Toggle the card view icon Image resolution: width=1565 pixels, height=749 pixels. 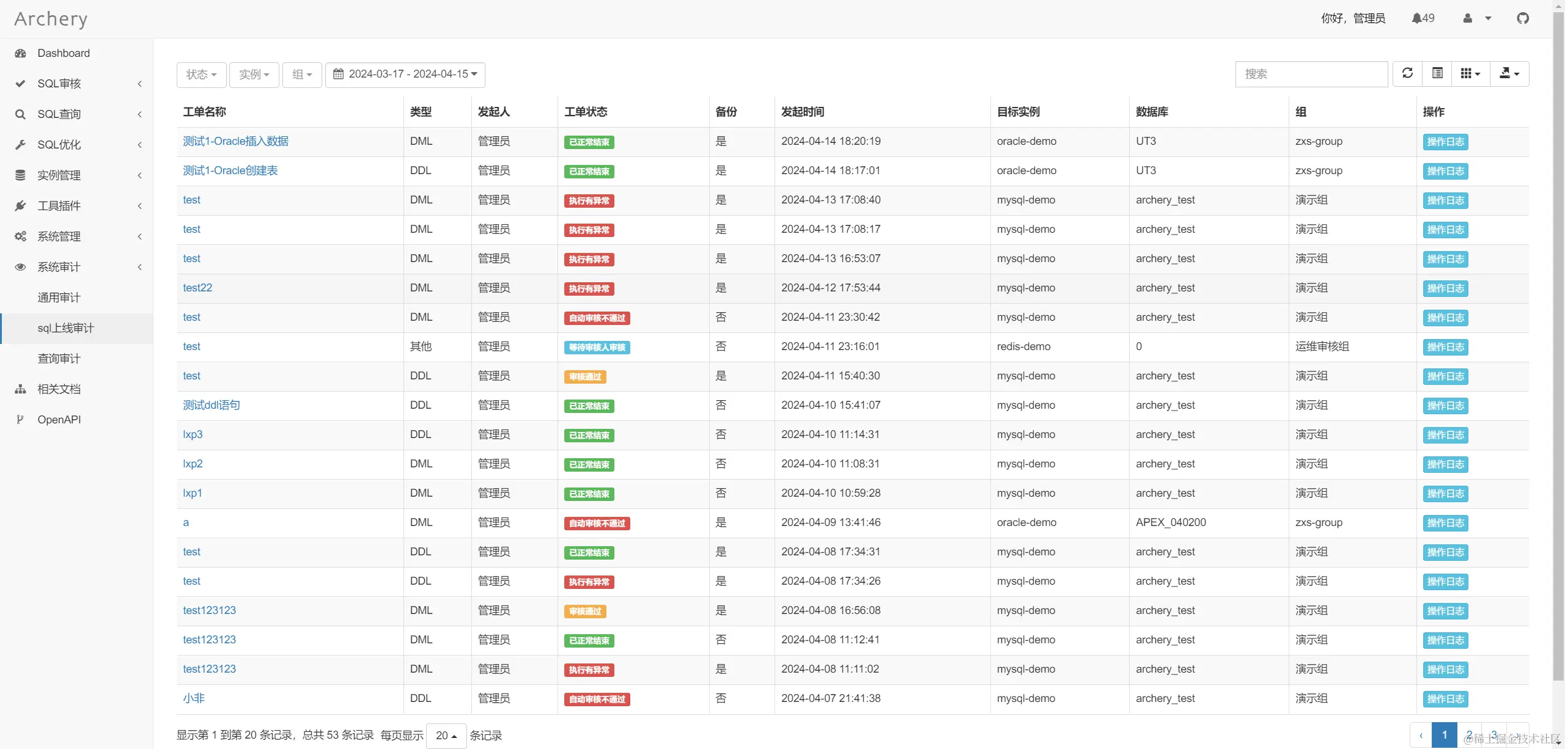[1437, 73]
